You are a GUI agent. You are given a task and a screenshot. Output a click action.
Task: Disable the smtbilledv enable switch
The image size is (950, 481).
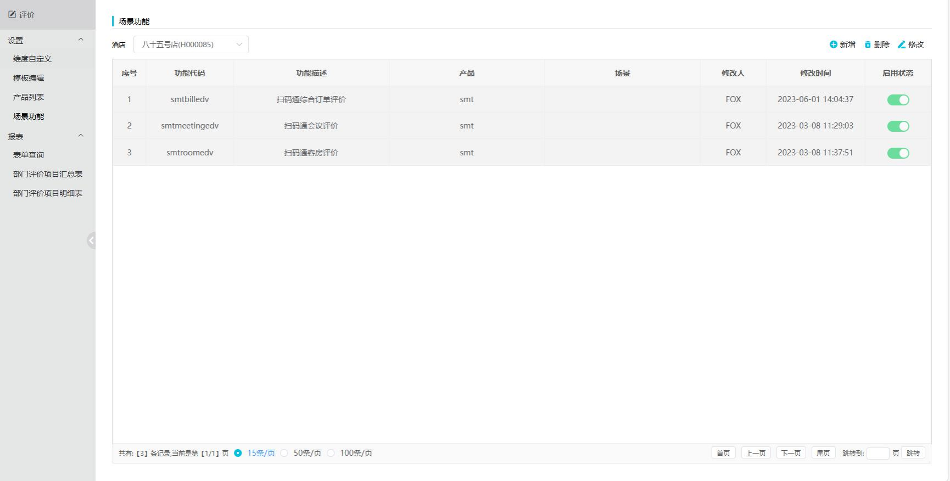(898, 100)
